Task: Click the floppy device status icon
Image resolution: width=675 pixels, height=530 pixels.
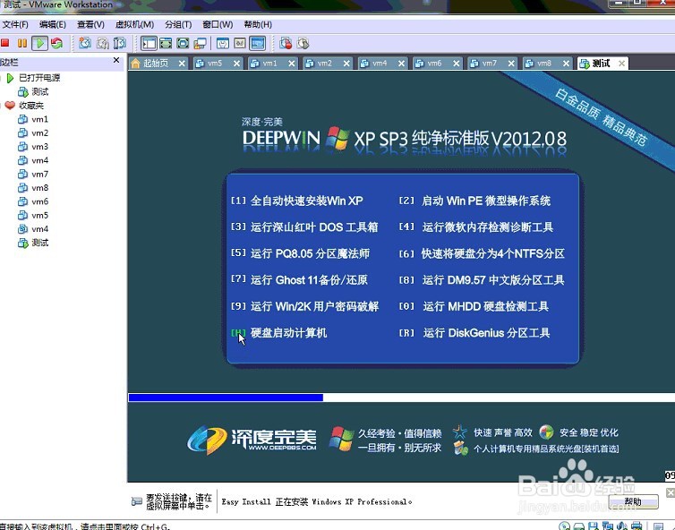Action: click(x=594, y=526)
